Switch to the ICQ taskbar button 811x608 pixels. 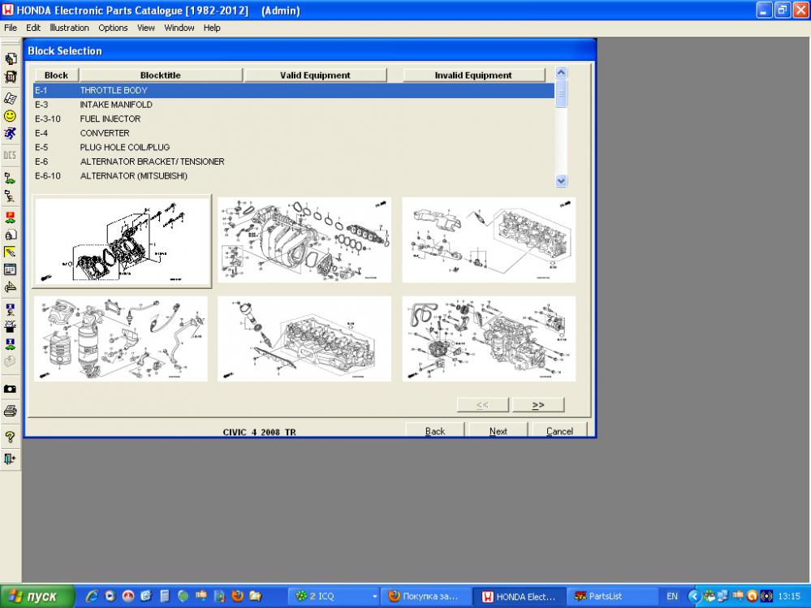(333, 596)
